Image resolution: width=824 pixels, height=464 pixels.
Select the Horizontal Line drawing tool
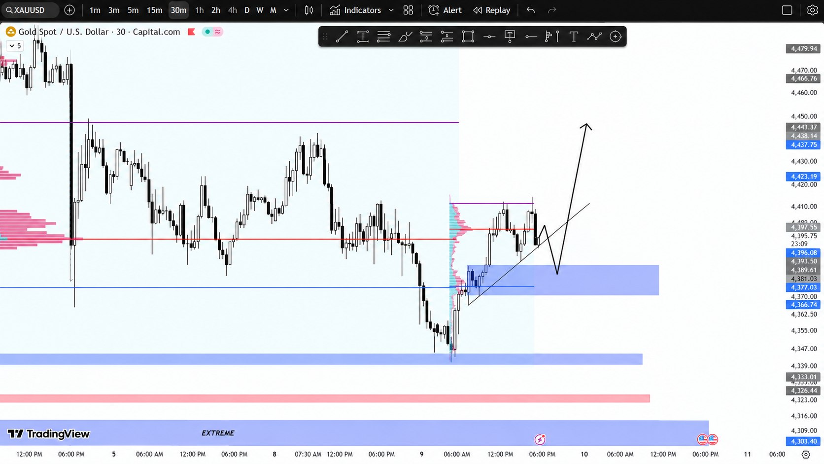tap(489, 36)
